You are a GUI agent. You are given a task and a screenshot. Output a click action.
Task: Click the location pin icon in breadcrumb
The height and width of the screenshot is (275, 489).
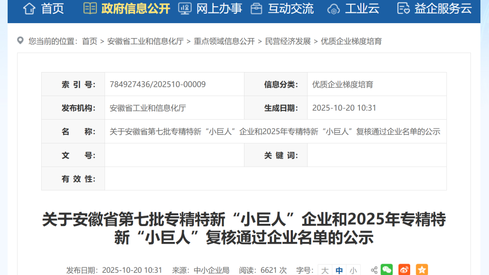(20, 41)
